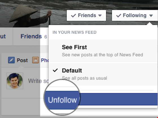Click the Photo link in composer
158x118 pixels.
45,60
